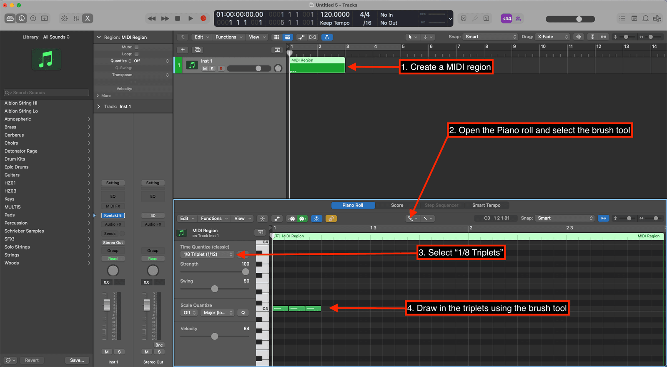Open the Piano Roll Edit menu
Screen dimensions: 667x367
point(187,219)
